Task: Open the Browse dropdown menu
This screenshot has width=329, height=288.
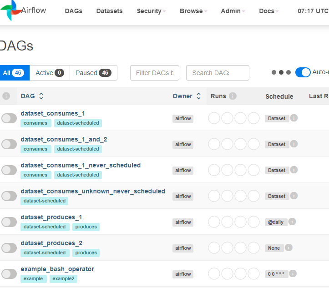Action: (x=193, y=11)
